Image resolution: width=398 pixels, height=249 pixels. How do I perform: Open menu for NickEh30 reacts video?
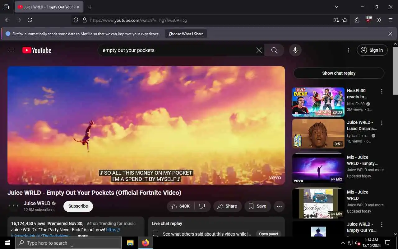(382, 91)
